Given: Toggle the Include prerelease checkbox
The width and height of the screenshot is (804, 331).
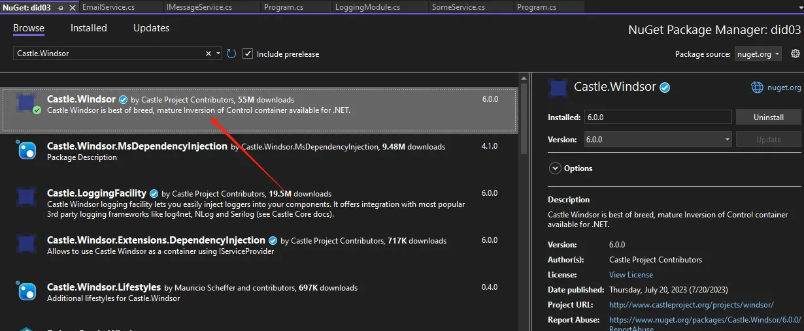Looking at the screenshot, I should [x=248, y=54].
